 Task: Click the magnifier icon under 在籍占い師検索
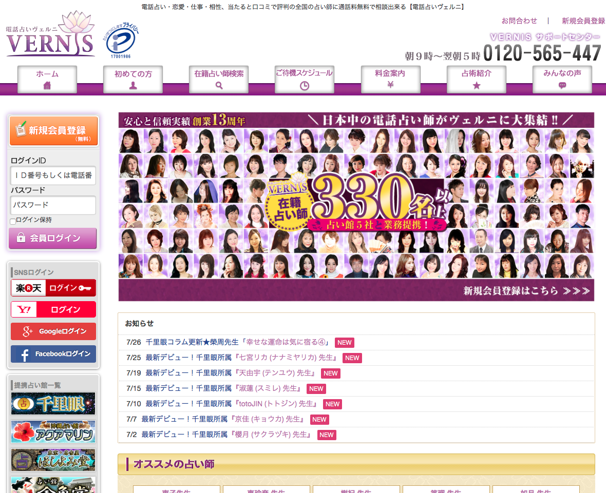point(219,85)
